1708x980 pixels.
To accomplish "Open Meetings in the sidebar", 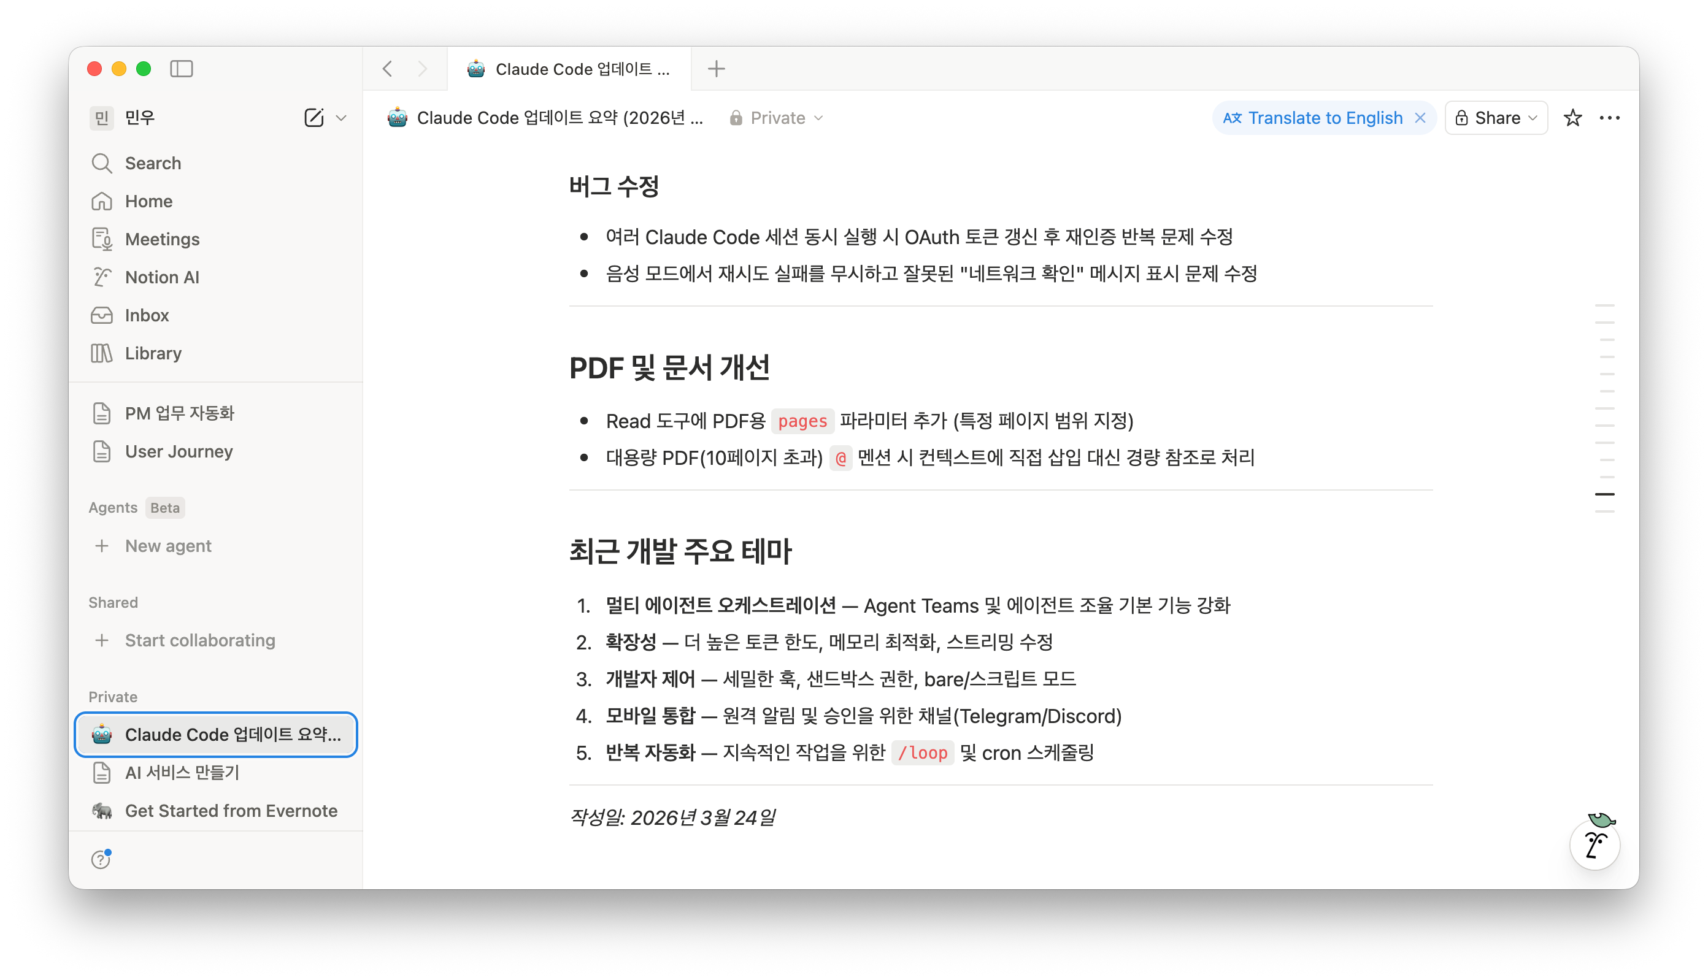I will tap(215, 240).
